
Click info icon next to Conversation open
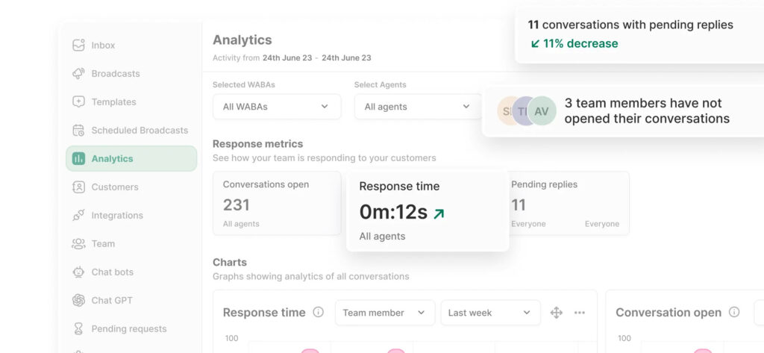[x=734, y=313]
